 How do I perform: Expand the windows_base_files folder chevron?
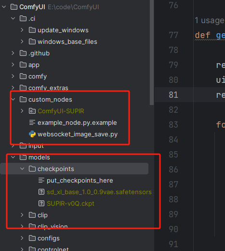pyautogui.click(x=22, y=41)
